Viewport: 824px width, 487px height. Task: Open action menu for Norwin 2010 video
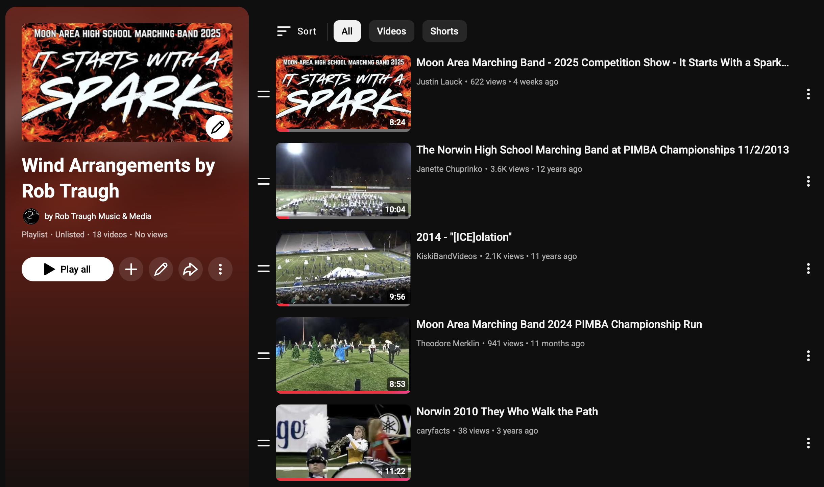click(808, 443)
